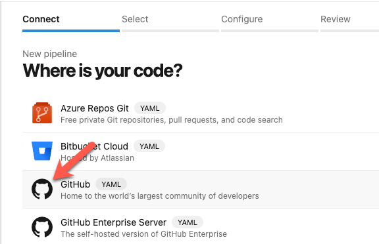Click 'The self-hosted version of GitHub Enterprise' text
Viewport: 379px width, 244px height.
coord(144,234)
